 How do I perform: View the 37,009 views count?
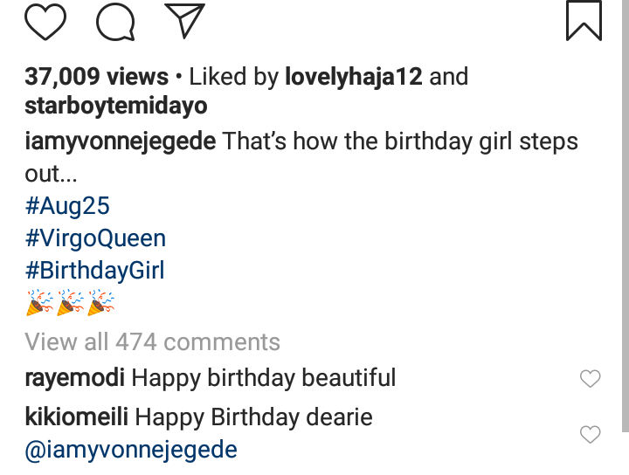96,77
